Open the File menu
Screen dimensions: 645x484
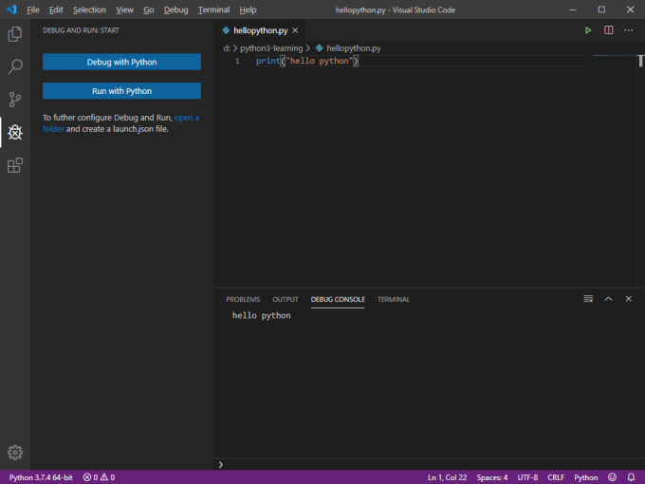33,9
